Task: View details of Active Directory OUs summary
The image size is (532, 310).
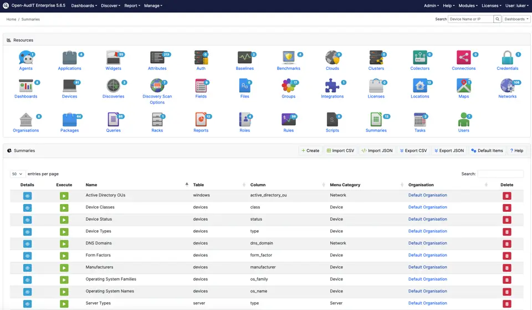Action: 28,196
